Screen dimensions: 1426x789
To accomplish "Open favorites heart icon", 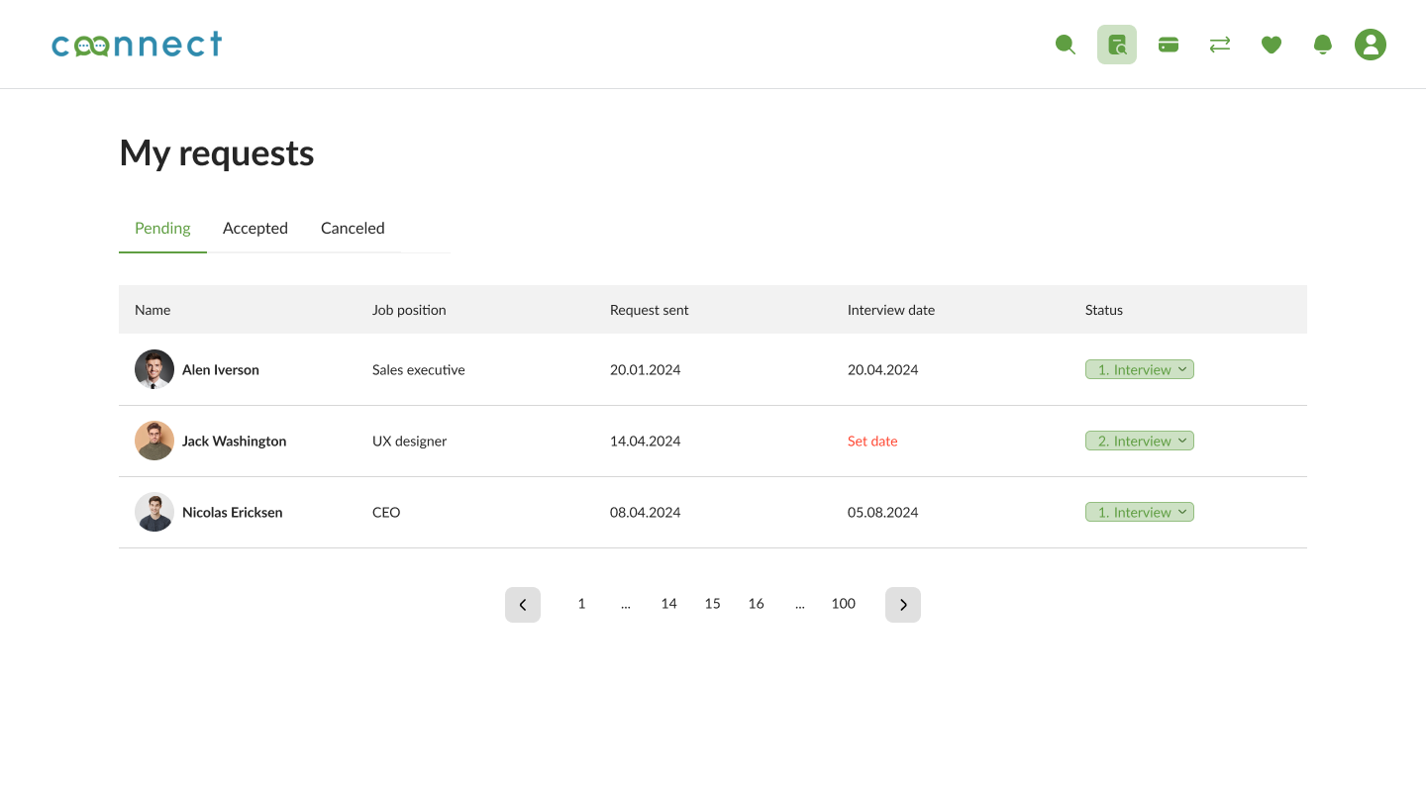I will click(x=1272, y=45).
